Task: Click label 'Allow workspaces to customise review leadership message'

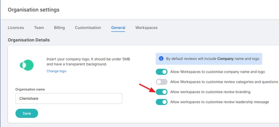Action: click(x=220, y=102)
